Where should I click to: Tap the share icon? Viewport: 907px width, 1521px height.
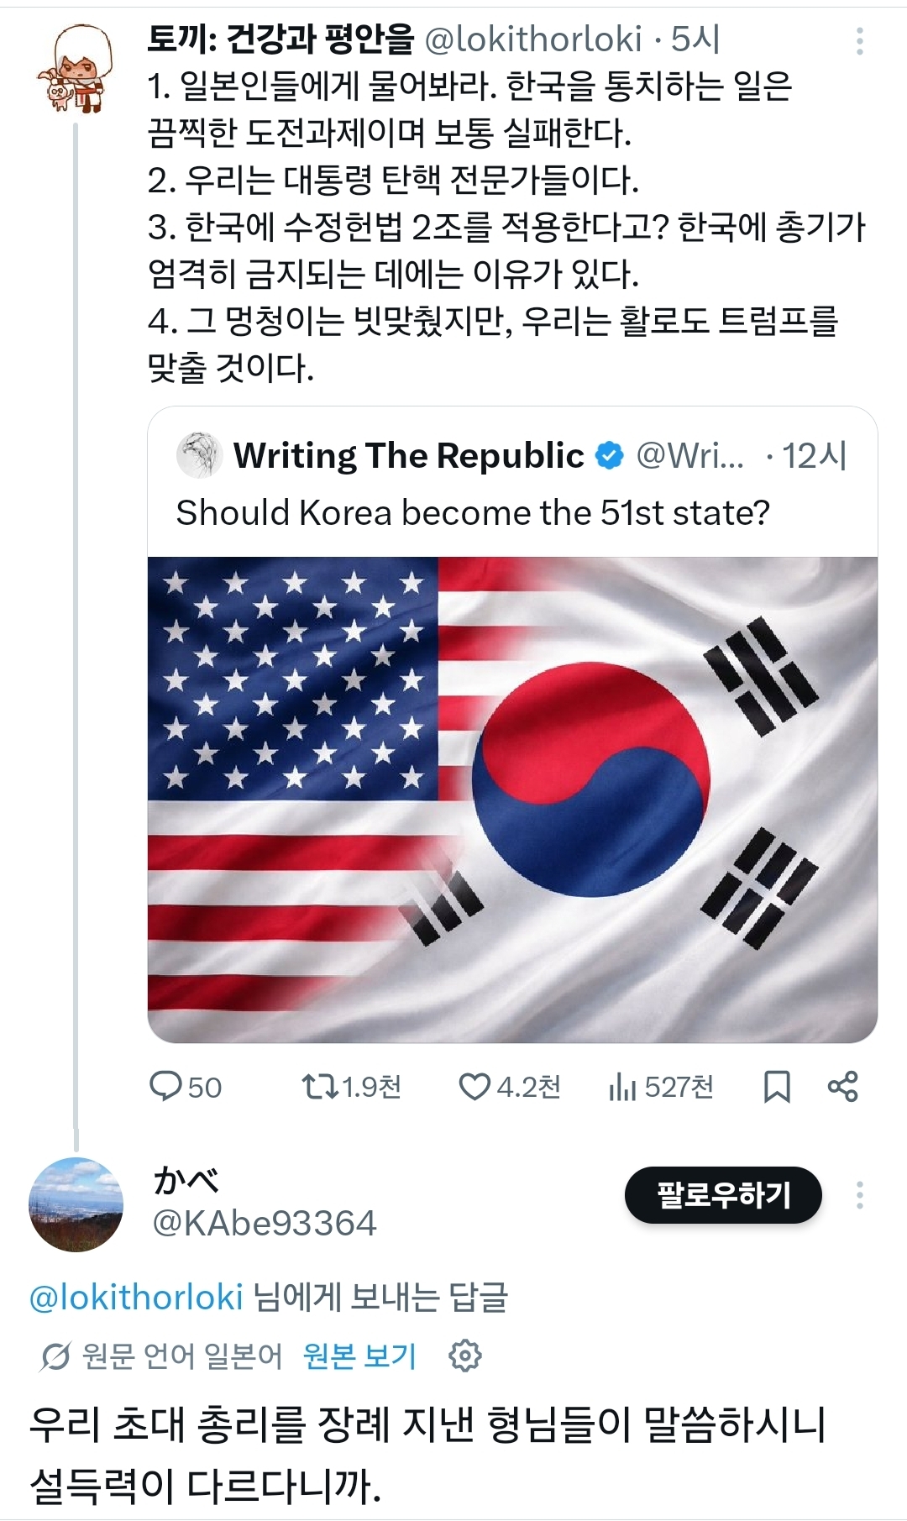point(842,1086)
